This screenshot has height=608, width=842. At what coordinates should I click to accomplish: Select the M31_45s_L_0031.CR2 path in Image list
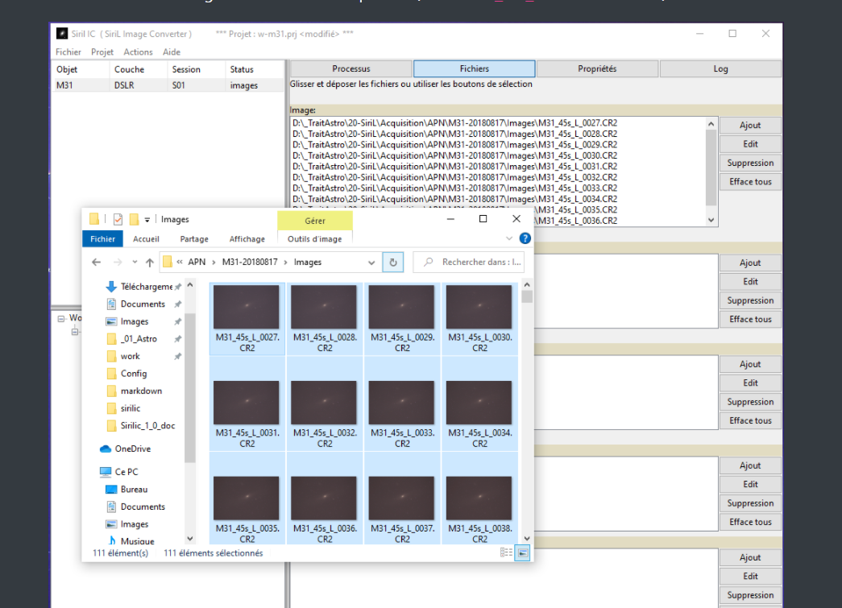pos(454,167)
